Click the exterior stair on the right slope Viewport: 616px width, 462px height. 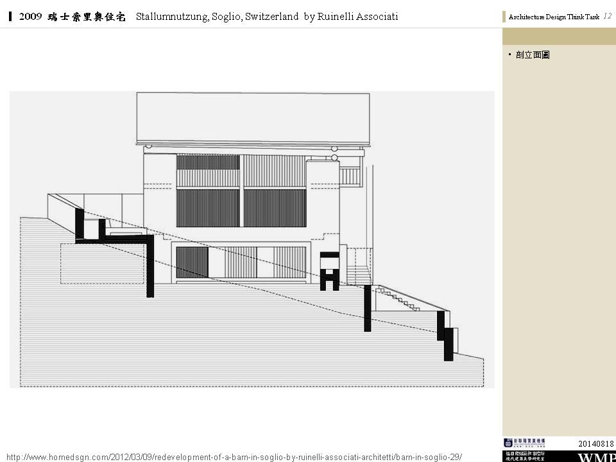[398, 299]
